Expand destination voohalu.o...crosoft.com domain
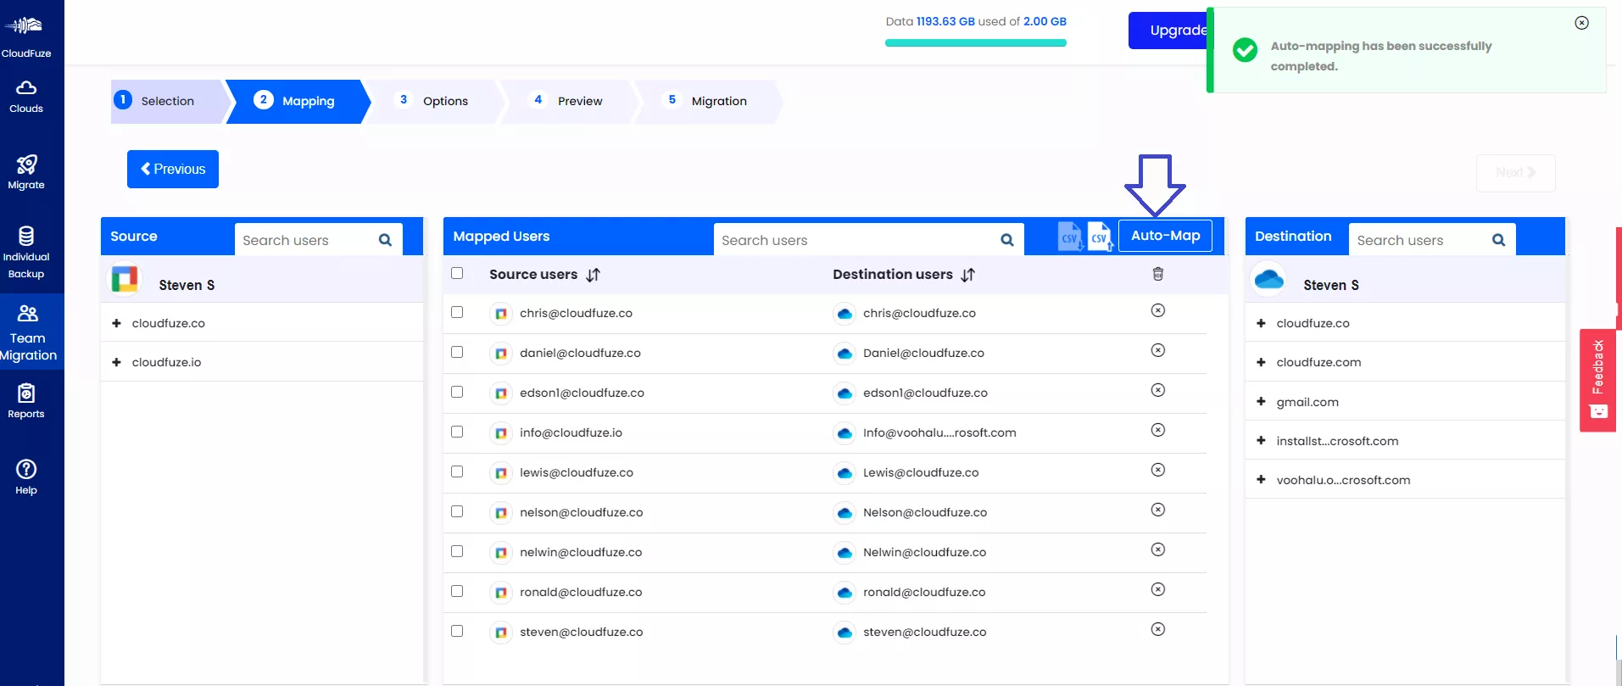 (x=1261, y=480)
